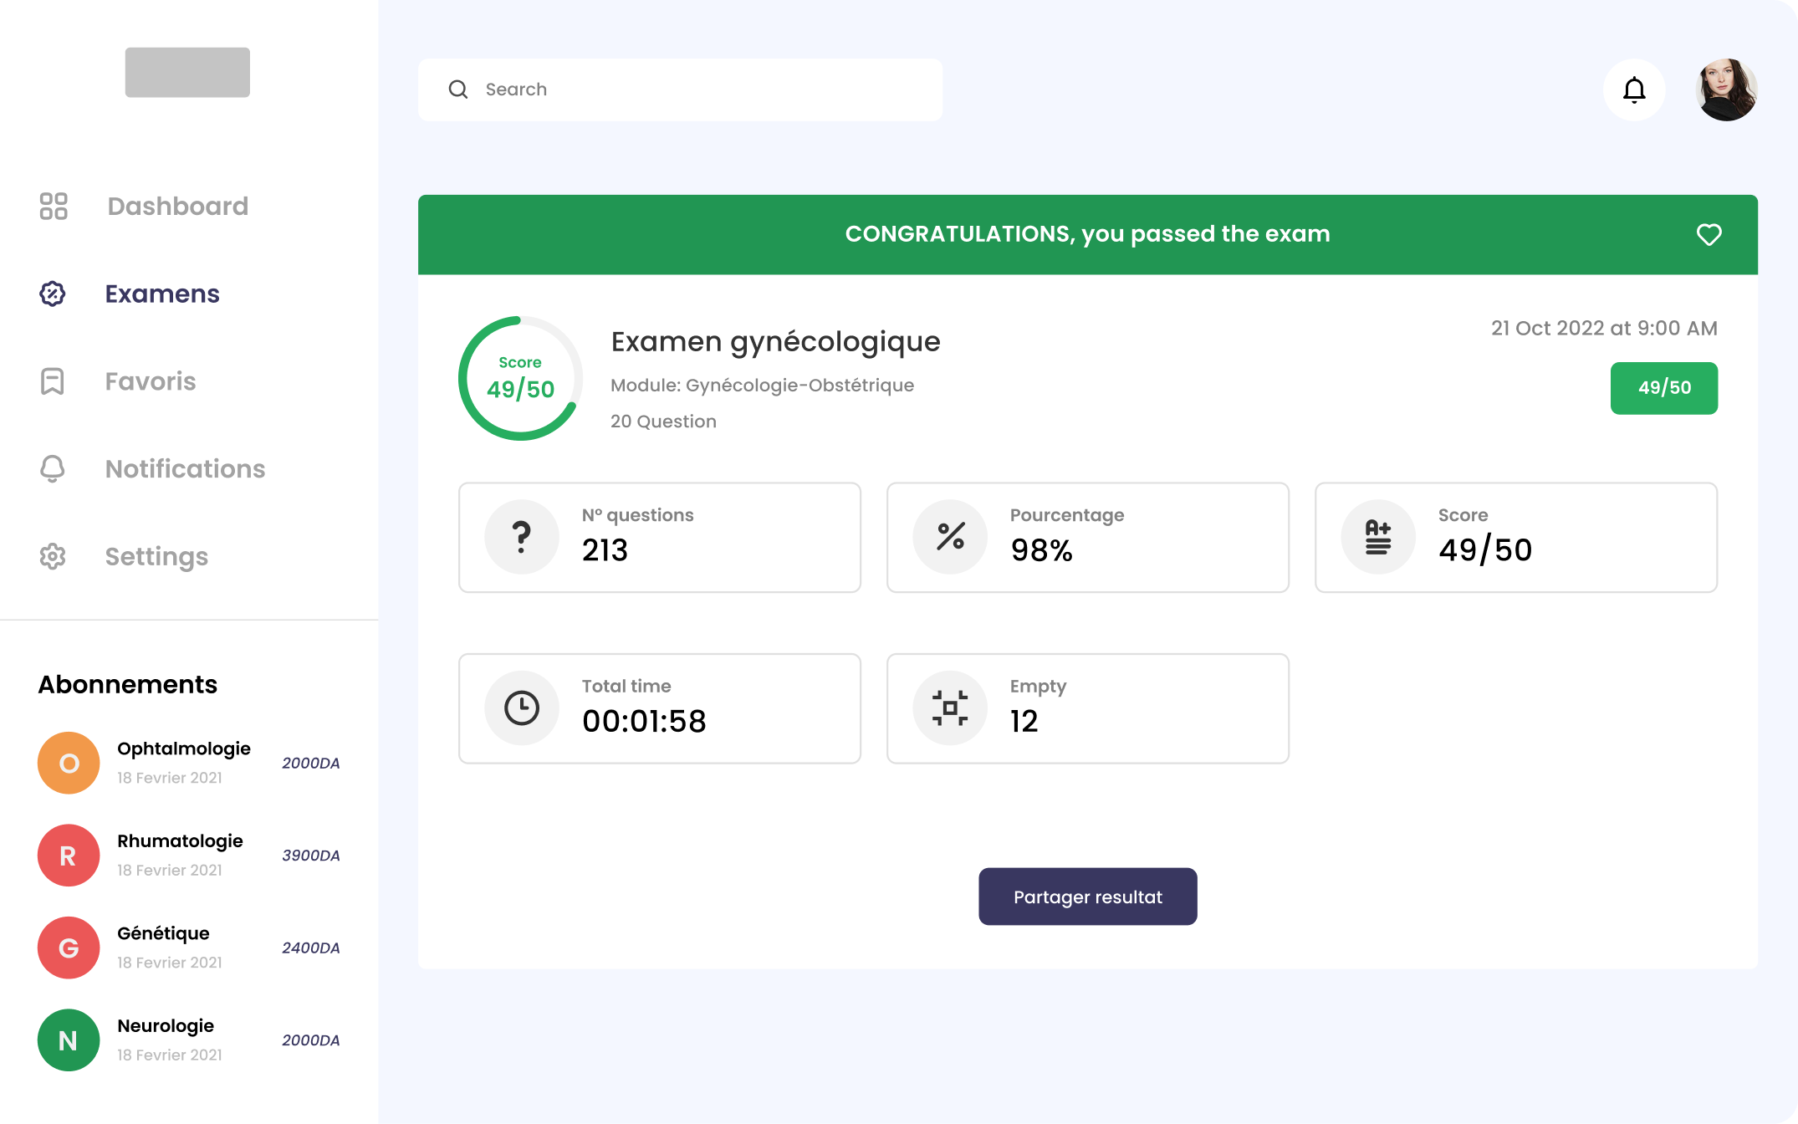The width and height of the screenshot is (1798, 1124).
Task: Click the notification bell icon
Action: click(x=1634, y=89)
